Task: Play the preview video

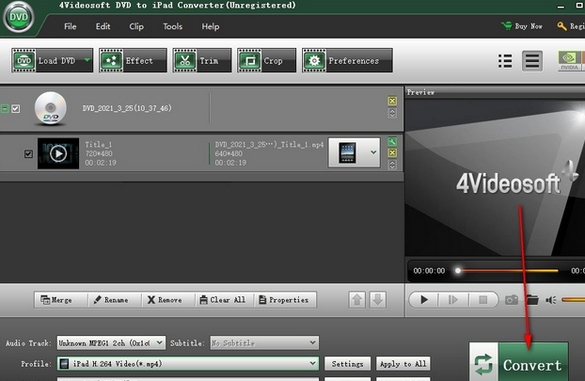Action: click(424, 300)
